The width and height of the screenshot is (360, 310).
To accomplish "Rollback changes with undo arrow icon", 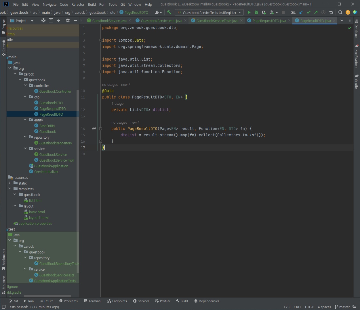I will pyautogui.click(x=331, y=12).
